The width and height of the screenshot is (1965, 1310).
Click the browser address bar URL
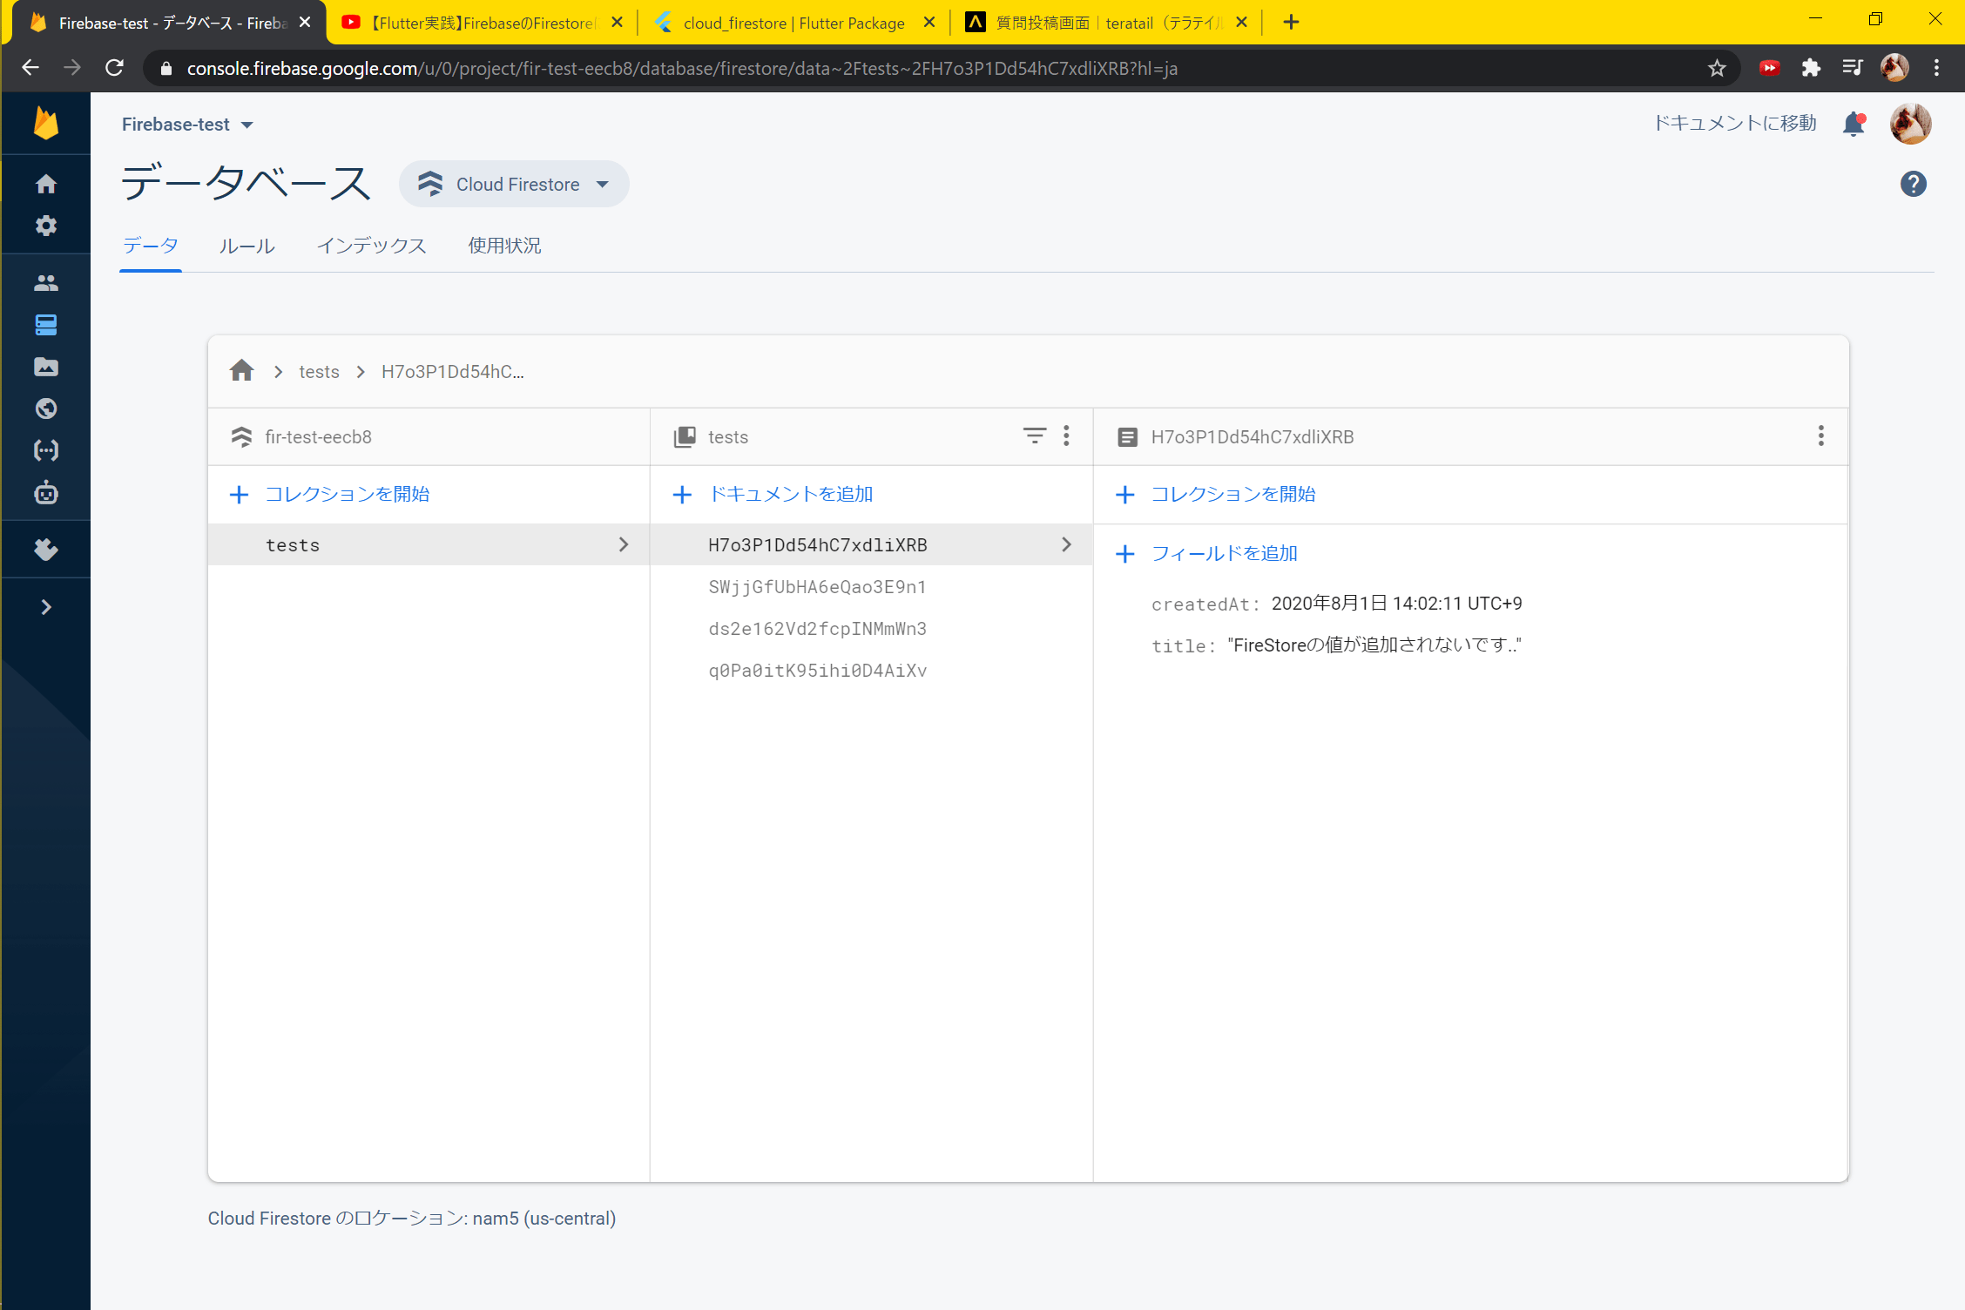[682, 68]
